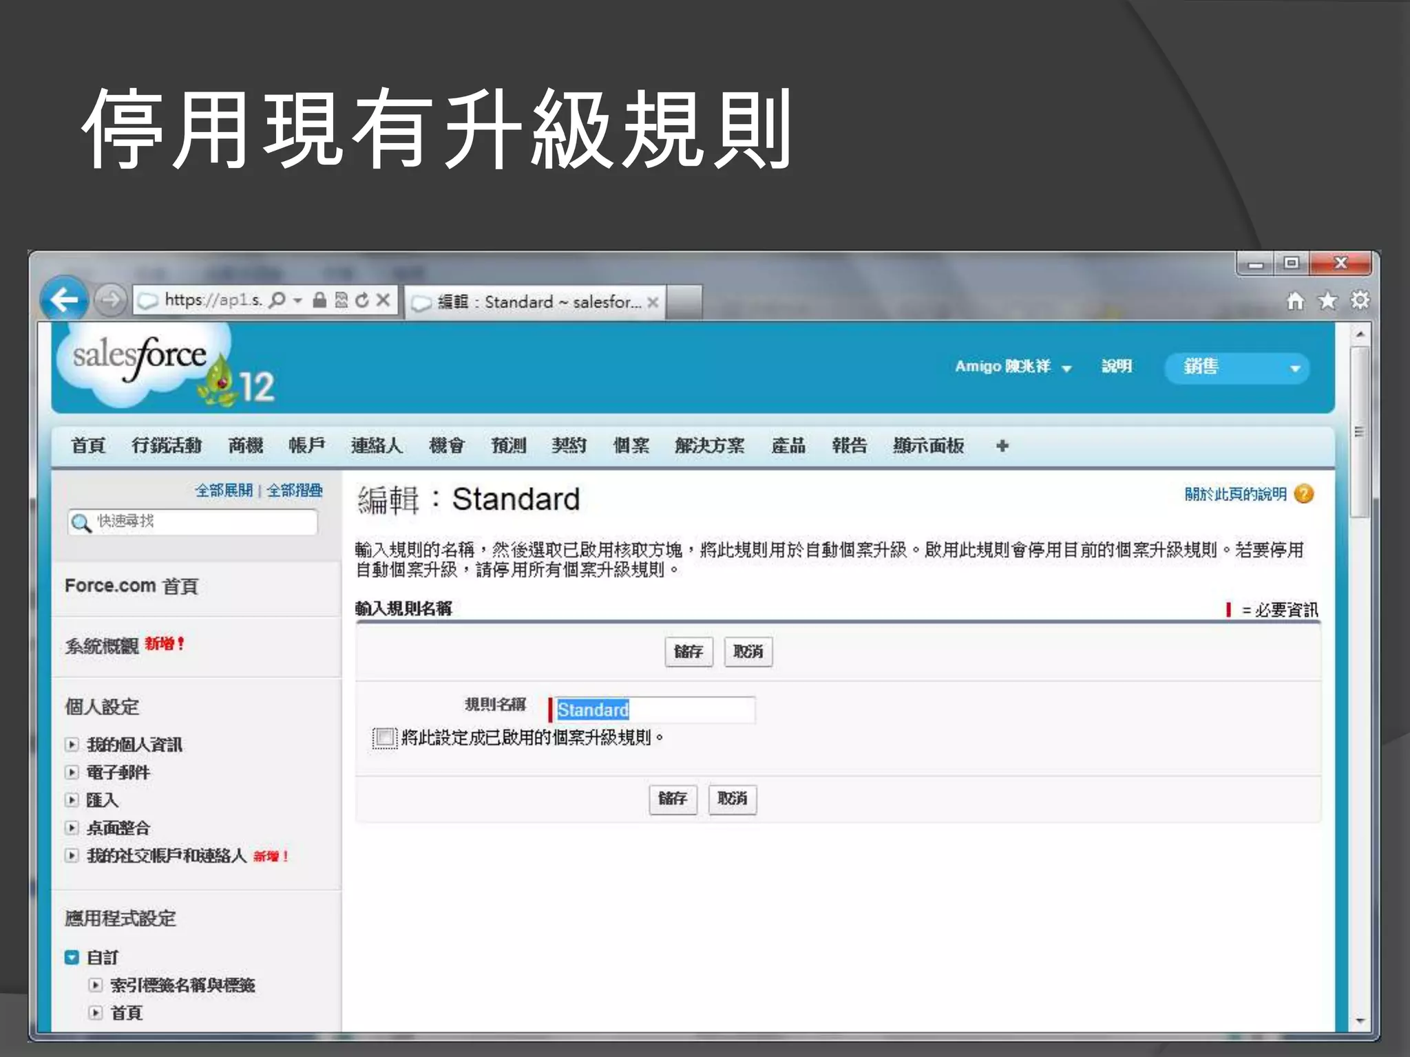Image resolution: width=1410 pixels, height=1057 pixels.
Task: Open the 契約 navigation tab
Action: point(569,446)
